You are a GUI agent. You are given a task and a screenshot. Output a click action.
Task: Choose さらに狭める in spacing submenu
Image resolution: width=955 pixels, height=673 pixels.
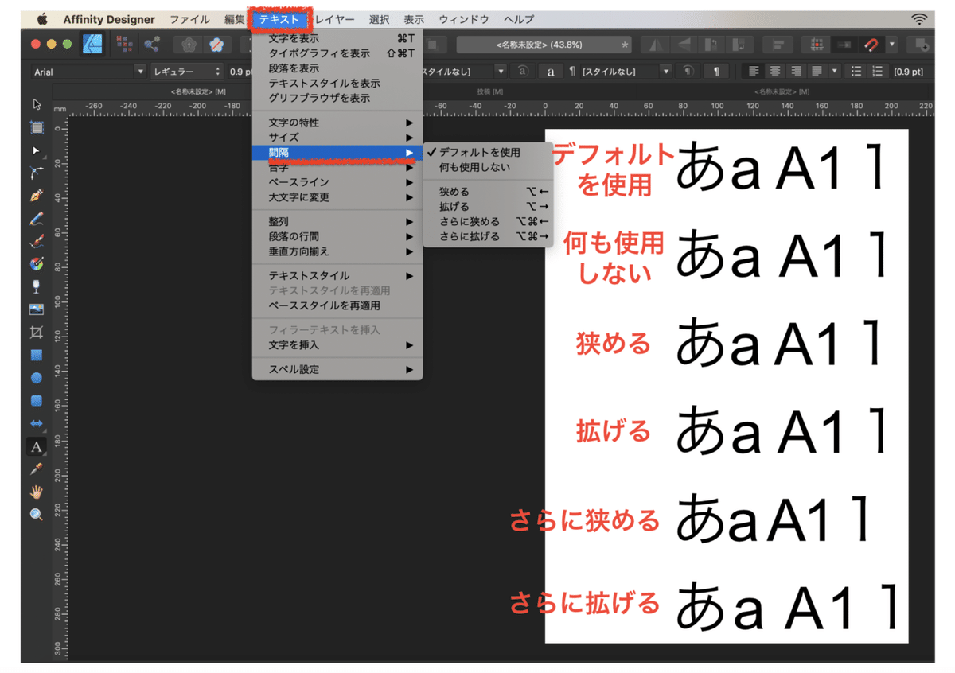point(488,221)
